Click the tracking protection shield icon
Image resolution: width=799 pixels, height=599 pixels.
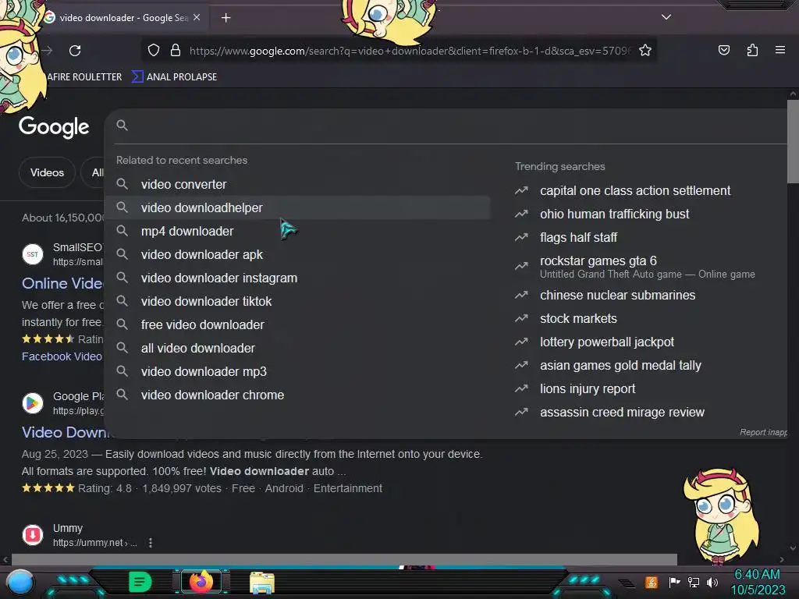154,51
